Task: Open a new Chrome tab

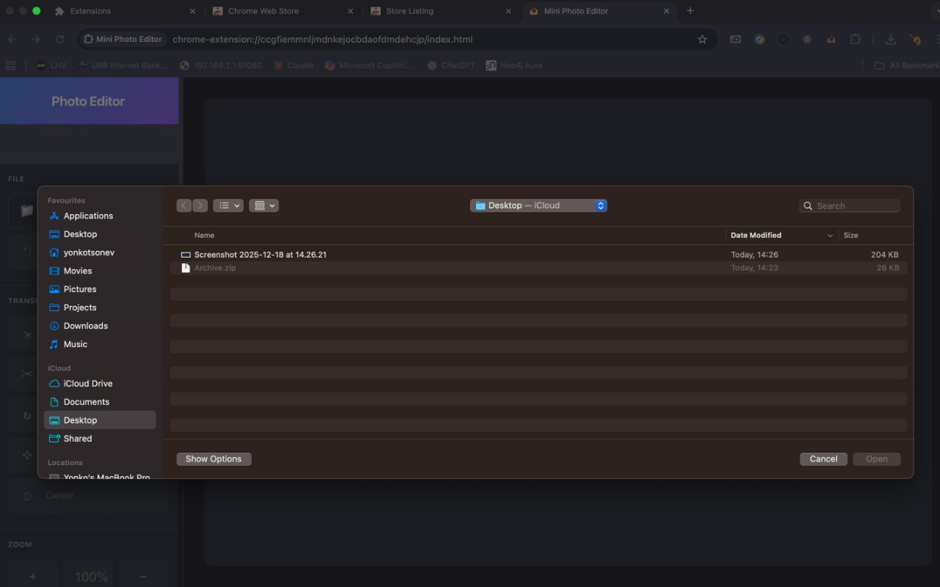Action: coord(690,11)
